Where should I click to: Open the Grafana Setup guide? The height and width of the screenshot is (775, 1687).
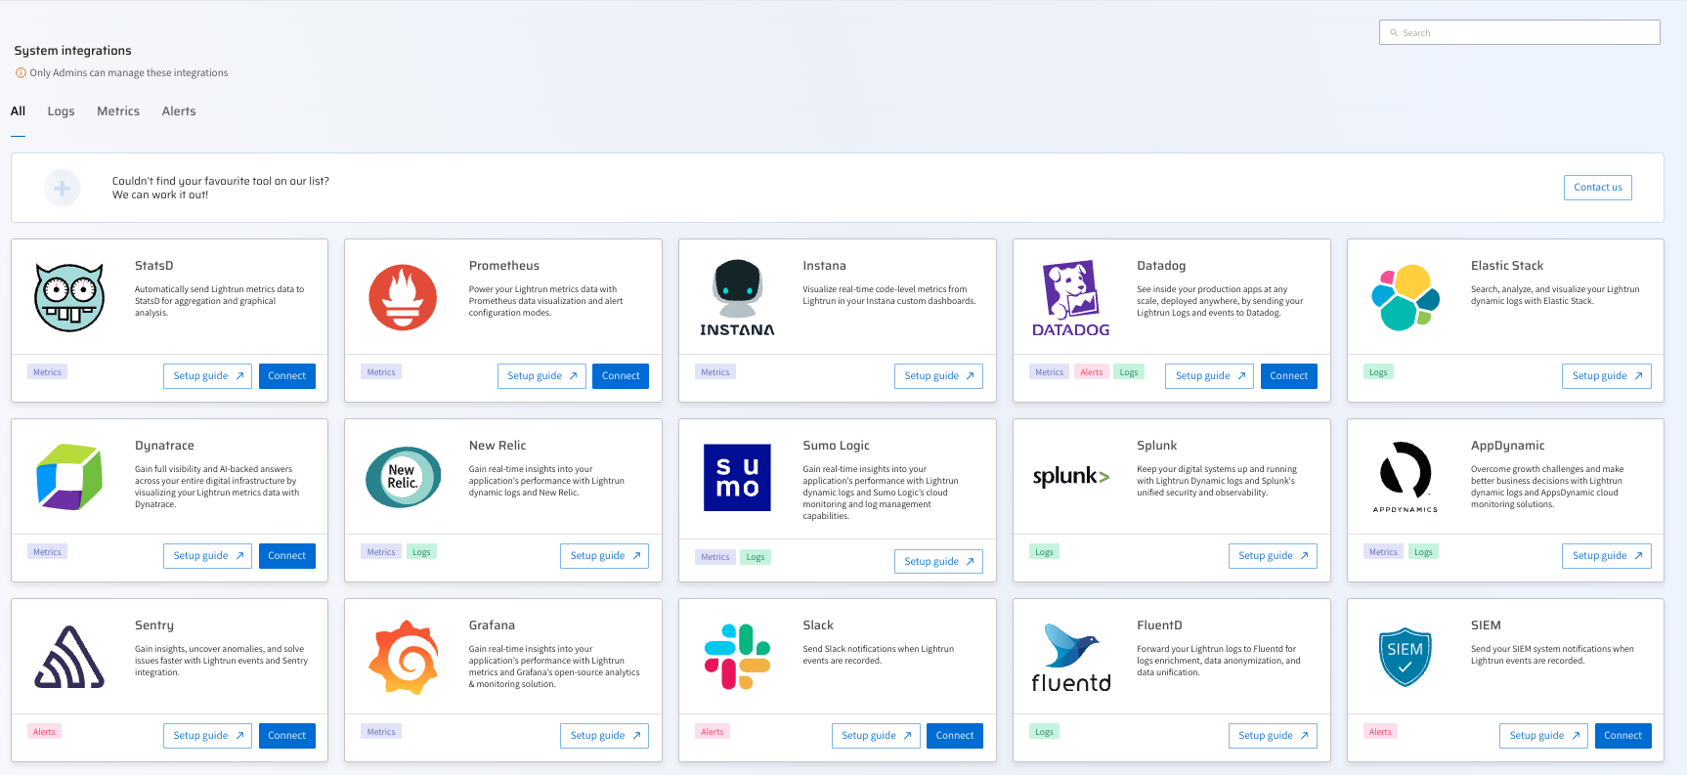click(604, 736)
